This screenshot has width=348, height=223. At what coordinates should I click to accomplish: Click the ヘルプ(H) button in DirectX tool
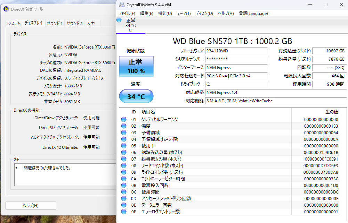(31, 206)
